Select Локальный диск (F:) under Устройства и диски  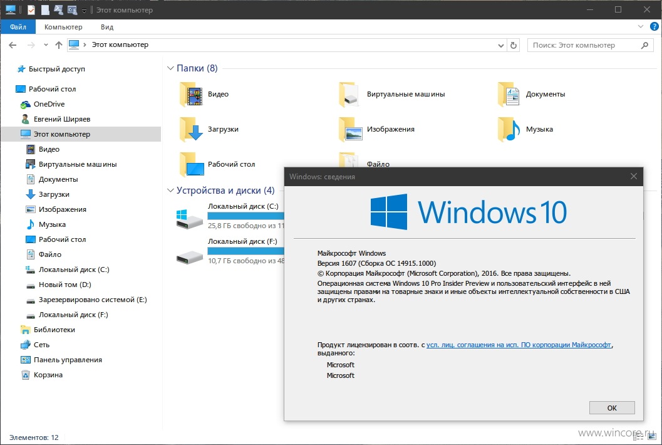tap(230, 253)
